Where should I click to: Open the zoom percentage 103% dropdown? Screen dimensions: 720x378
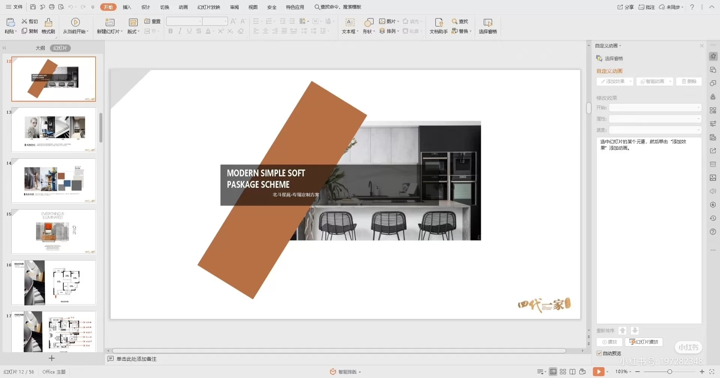pos(623,372)
